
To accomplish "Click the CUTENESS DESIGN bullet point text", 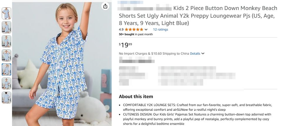I will (197, 119).
